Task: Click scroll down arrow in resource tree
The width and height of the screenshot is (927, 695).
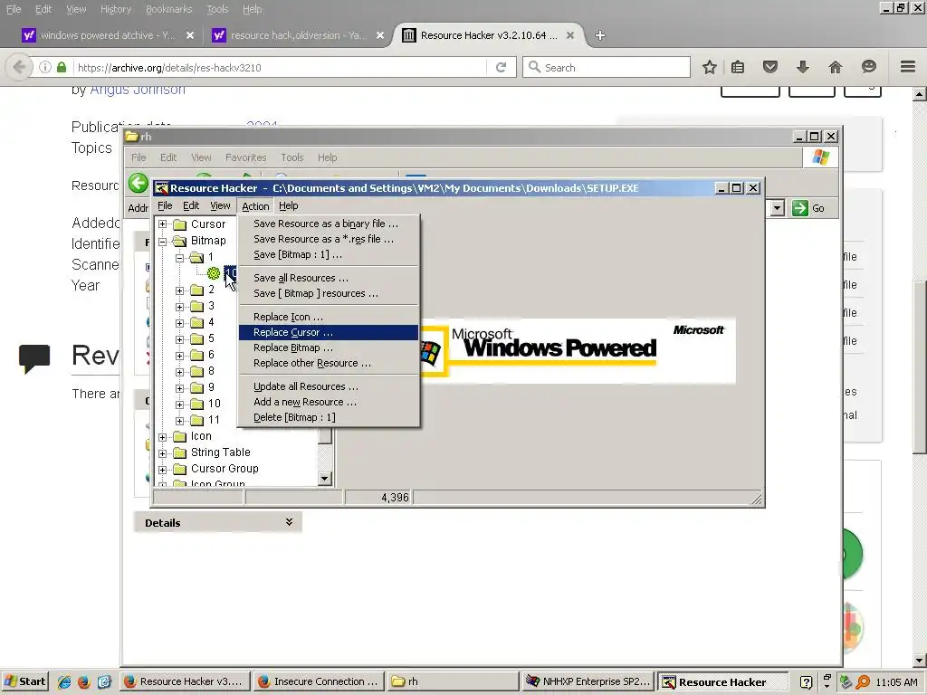Action: (325, 478)
